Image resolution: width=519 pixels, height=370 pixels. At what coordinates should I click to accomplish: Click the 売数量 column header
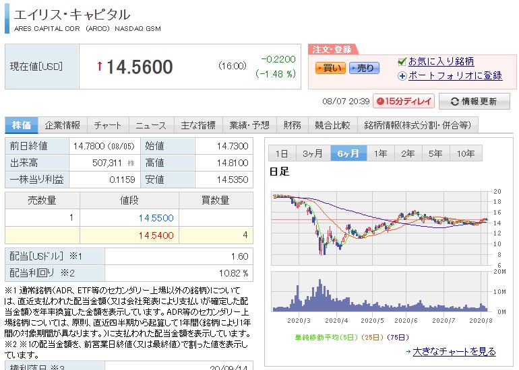coord(42,200)
